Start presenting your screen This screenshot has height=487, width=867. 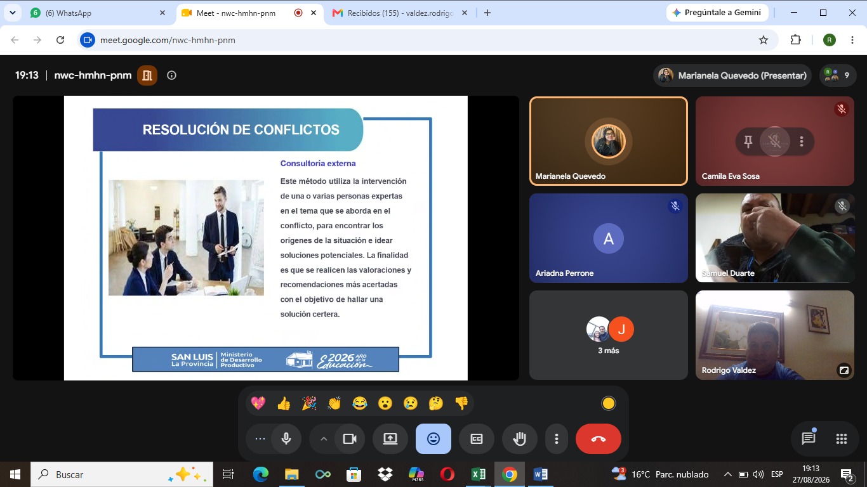click(x=390, y=439)
